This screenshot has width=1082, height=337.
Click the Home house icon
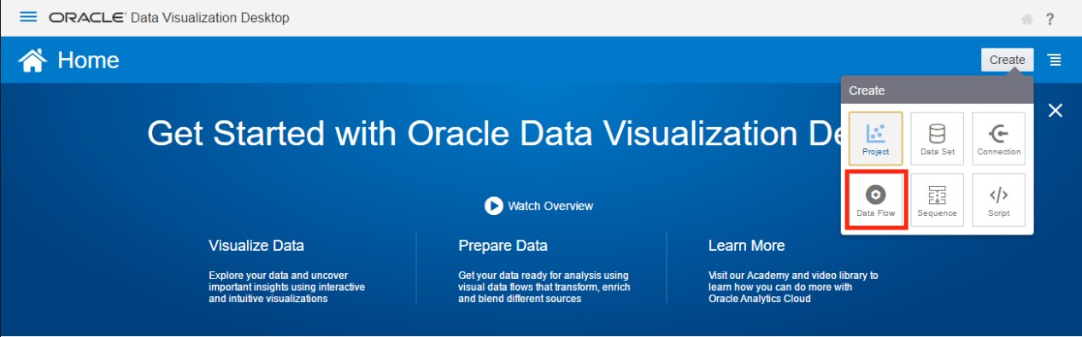point(32,61)
